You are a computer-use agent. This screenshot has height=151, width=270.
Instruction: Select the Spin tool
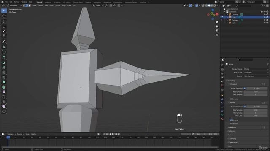(4, 87)
